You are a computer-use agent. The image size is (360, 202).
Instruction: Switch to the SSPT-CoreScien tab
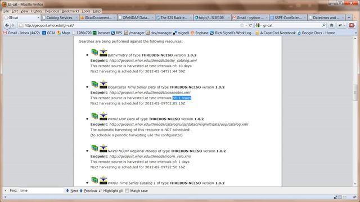point(288,17)
